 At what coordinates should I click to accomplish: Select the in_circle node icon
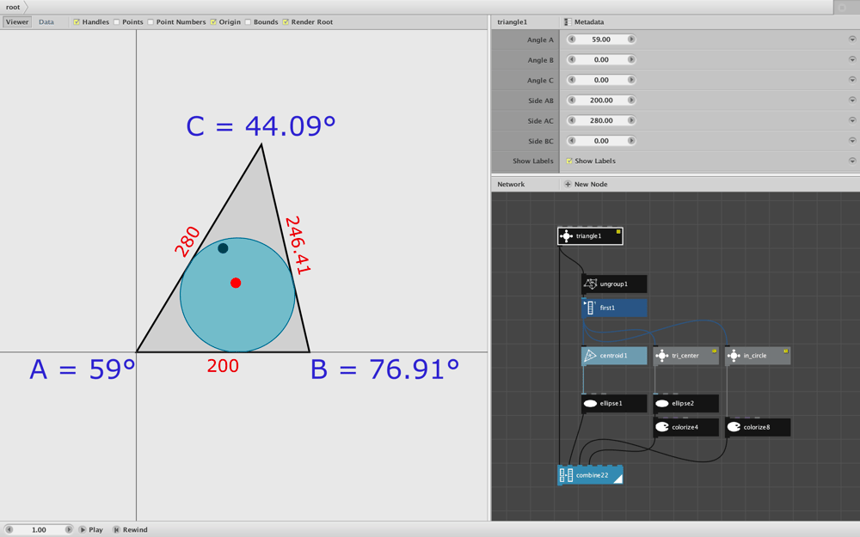[734, 356]
